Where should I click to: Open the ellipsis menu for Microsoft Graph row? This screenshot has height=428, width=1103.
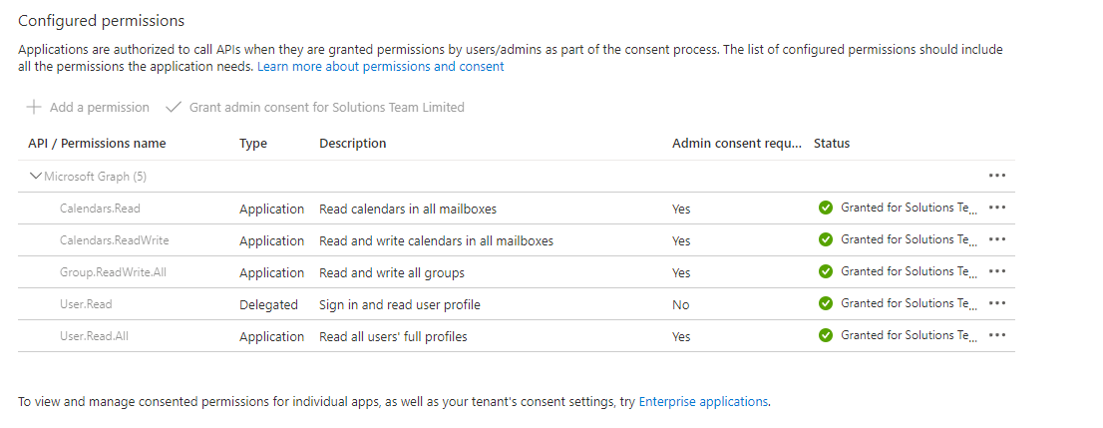pyautogui.click(x=996, y=176)
